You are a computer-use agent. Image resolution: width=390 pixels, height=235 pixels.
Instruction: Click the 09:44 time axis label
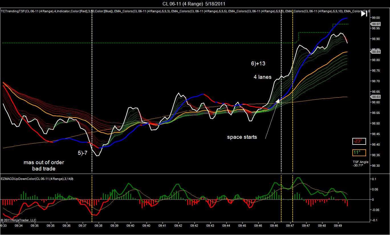tap(226, 226)
